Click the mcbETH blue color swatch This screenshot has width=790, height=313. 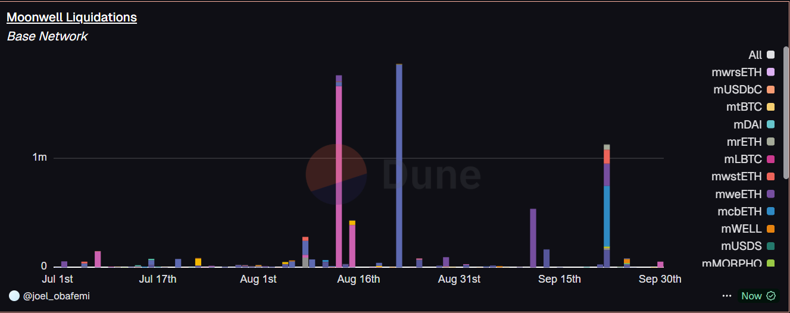click(771, 211)
